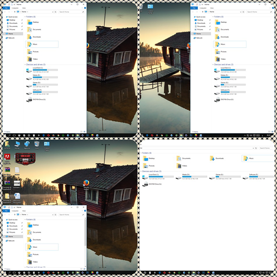The image size is (277, 277).
Task: Open Control Panel icon on bottom-left desktop
Action: [x=47, y=146]
